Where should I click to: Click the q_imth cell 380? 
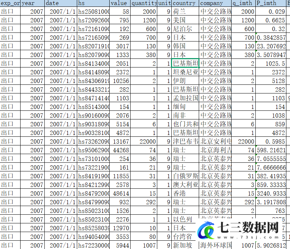pos(243,55)
